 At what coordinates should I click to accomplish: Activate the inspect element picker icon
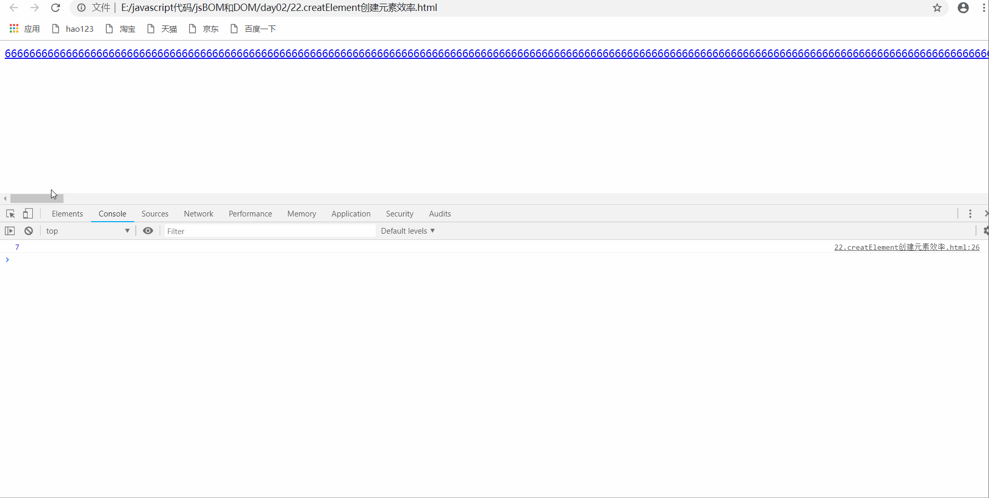click(10, 214)
